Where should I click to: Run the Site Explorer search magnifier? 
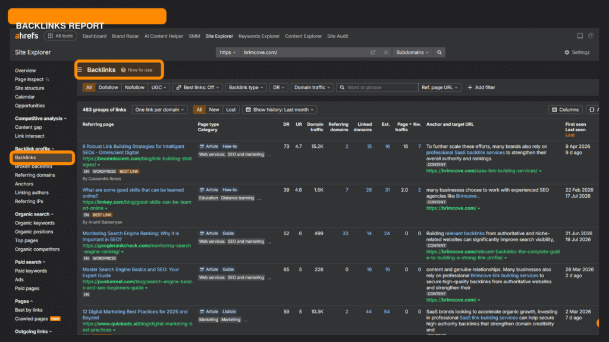click(440, 52)
